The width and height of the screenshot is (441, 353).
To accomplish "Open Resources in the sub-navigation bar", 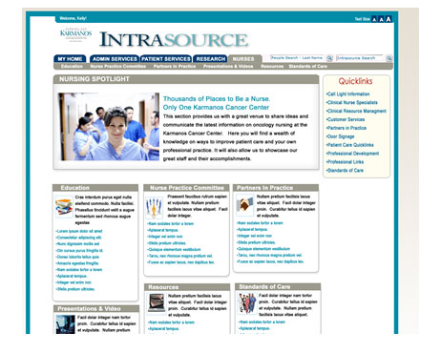I will pos(272,66).
